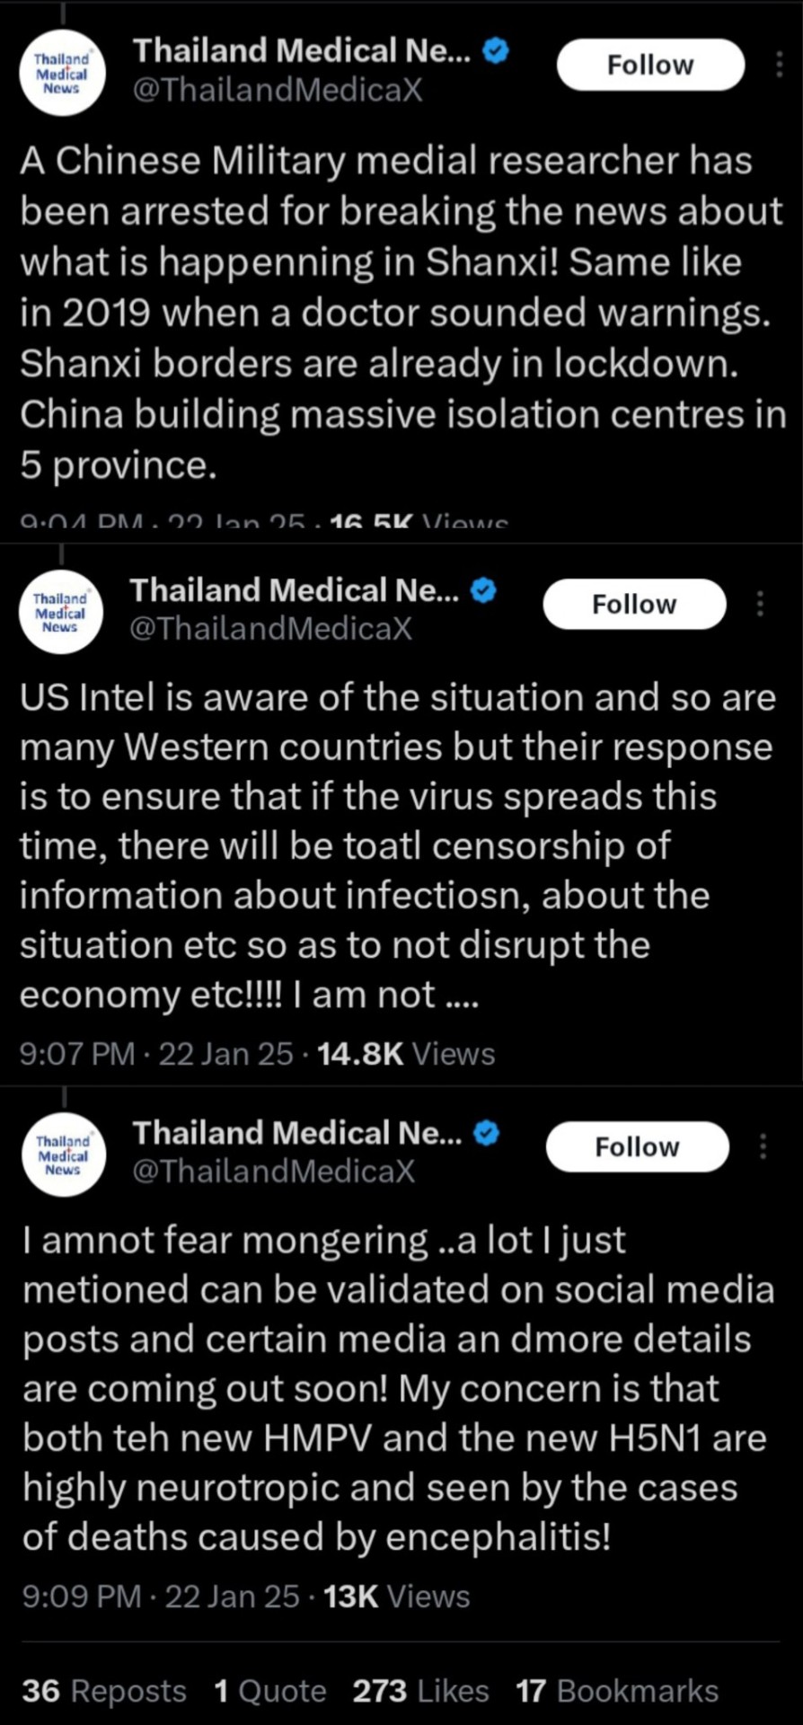Expand more options on the fear mongering tweet
This screenshot has width=803, height=1725.
[763, 1146]
